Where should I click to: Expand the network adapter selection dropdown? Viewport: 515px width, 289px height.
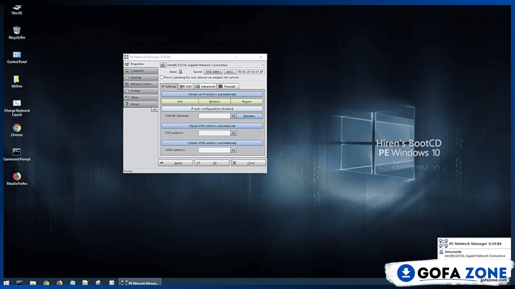(x=263, y=65)
